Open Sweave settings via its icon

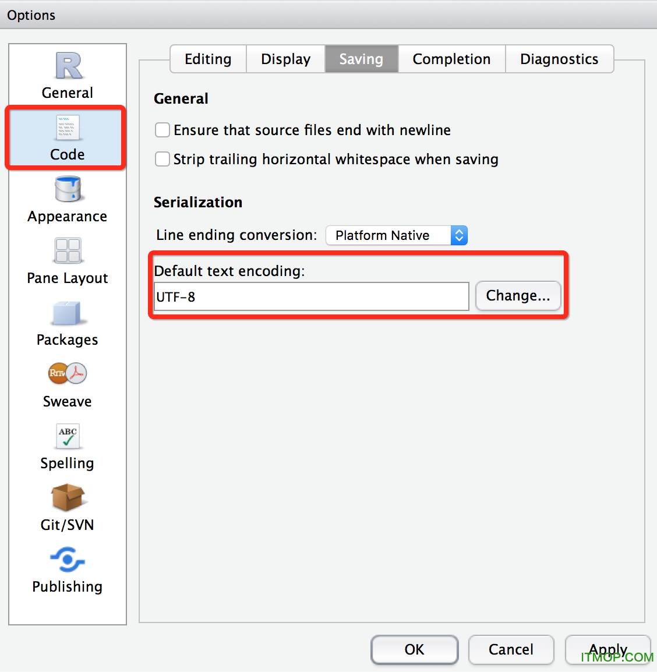[x=67, y=373]
